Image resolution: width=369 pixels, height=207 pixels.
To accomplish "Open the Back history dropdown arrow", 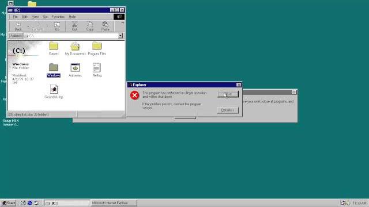I will point(28,26).
